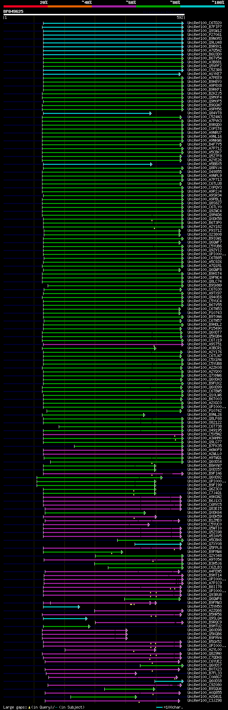Select the UniRef100_B1ZME0 label

point(204,521)
